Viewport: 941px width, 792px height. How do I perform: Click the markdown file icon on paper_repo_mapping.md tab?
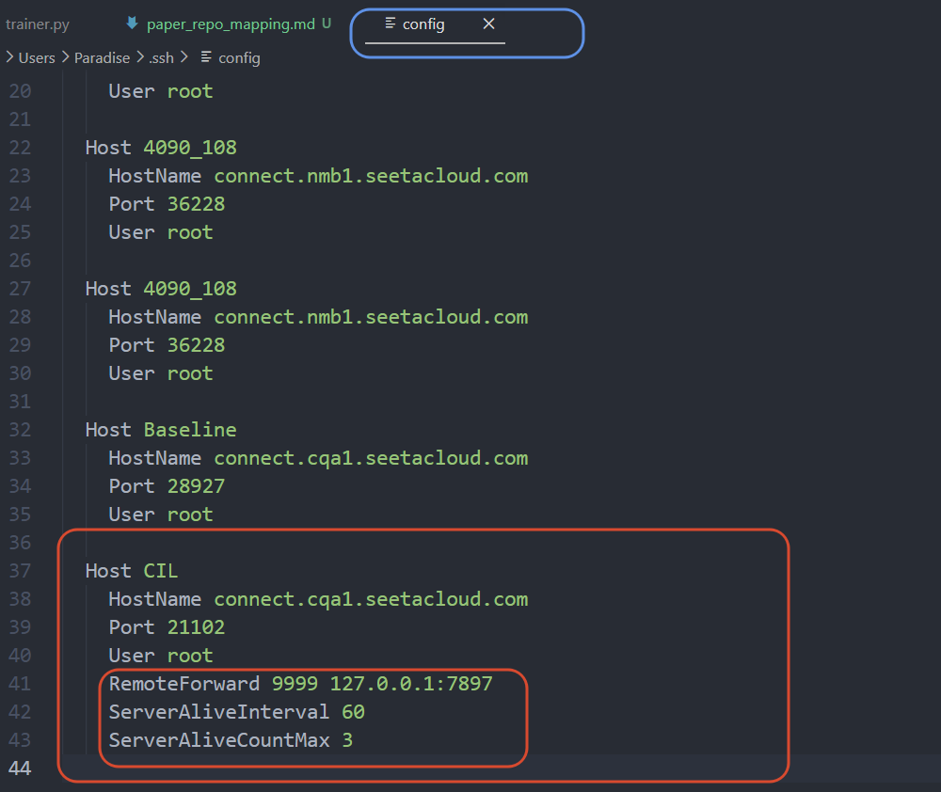click(x=132, y=24)
